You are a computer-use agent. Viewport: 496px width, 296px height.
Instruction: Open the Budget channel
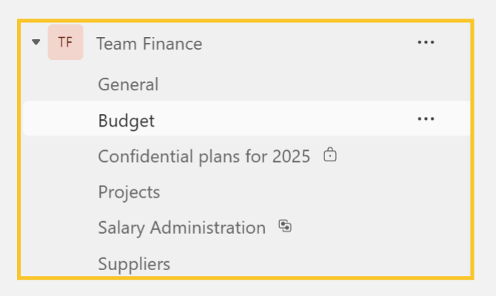[126, 121]
